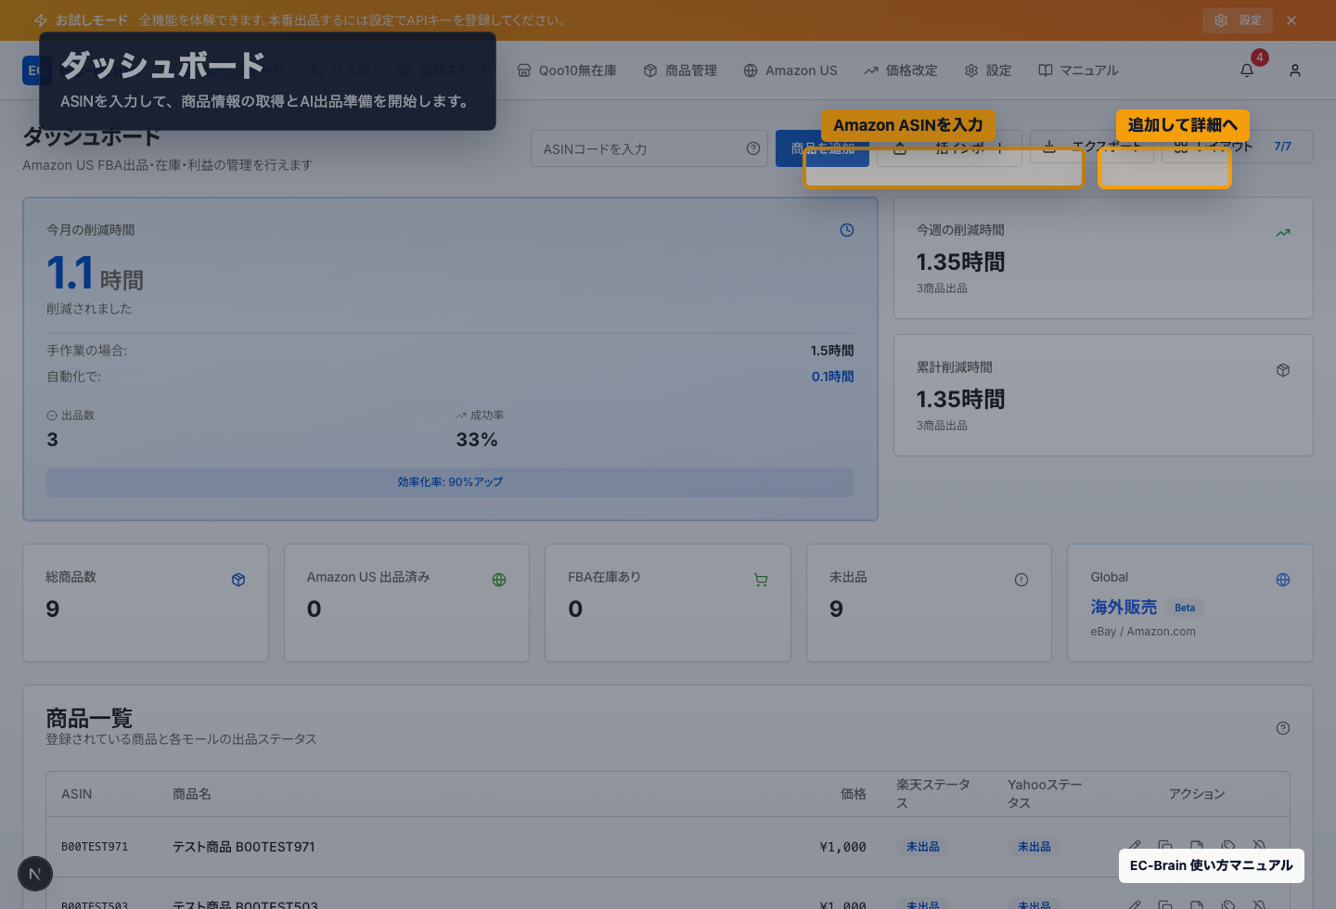Click the 一括インポート button

point(949,148)
